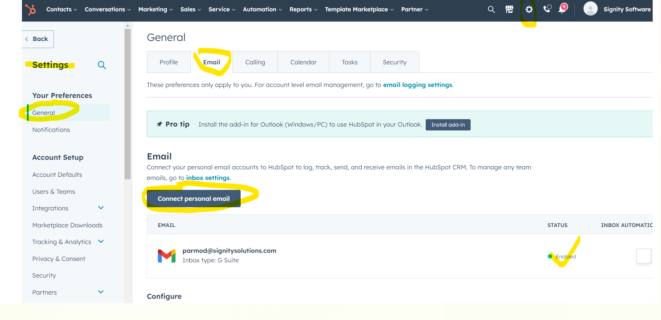Click the sidebar vertical scrollbar
The width and height of the screenshot is (661, 320).
pyautogui.click(x=128, y=104)
